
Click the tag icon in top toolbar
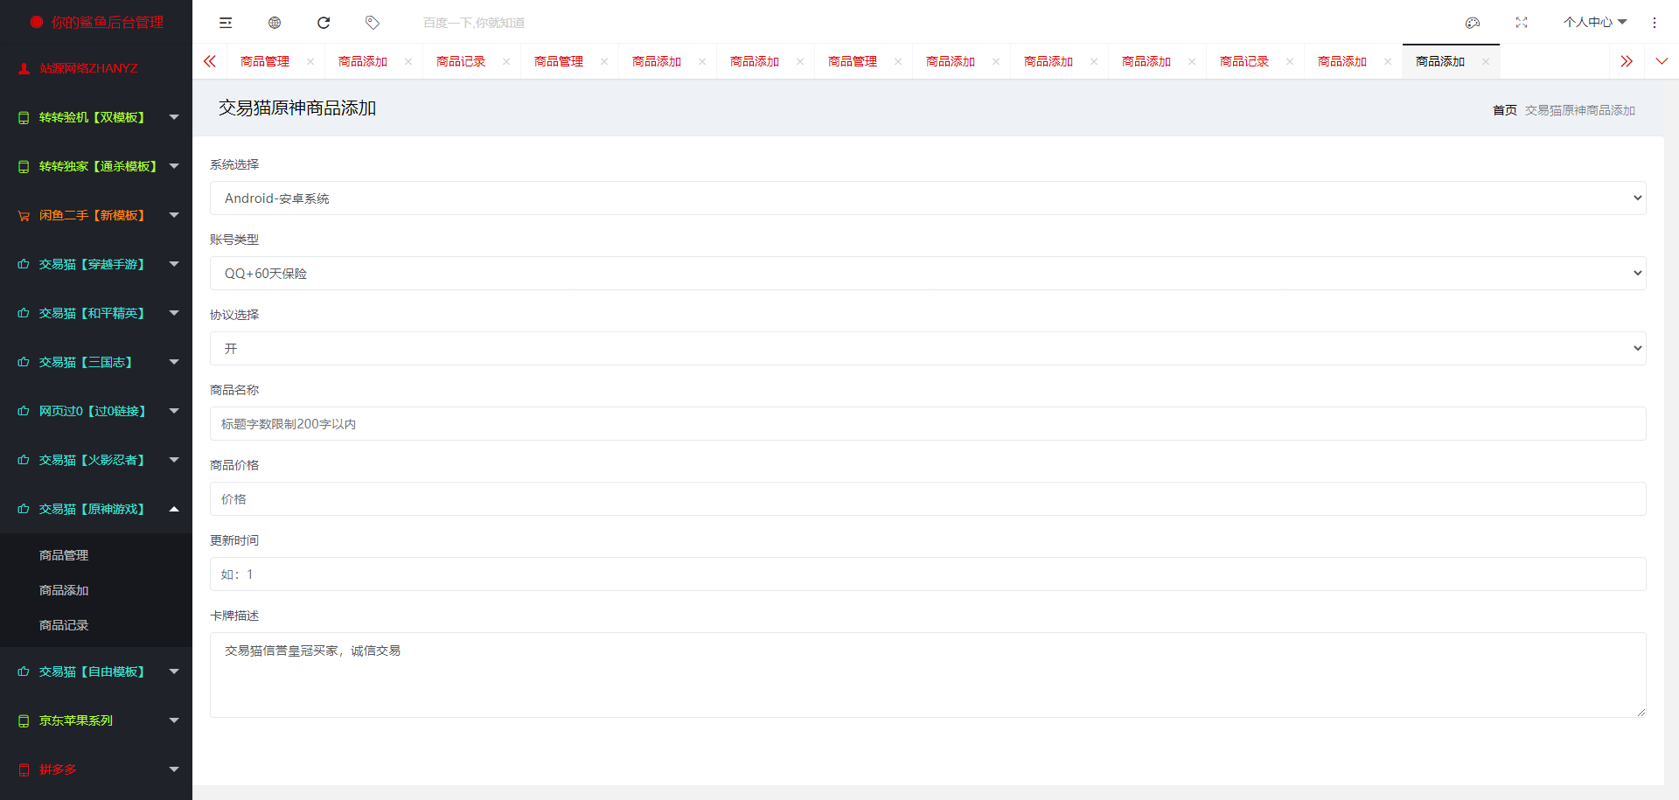pos(373,23)
